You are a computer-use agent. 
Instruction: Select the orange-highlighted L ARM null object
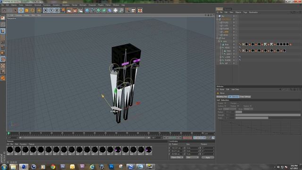point(226,32)
